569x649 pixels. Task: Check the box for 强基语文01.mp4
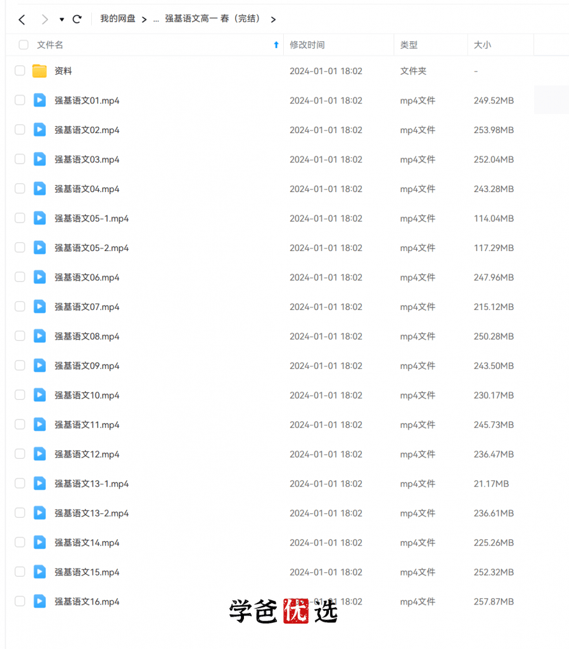tap(20, 100)
